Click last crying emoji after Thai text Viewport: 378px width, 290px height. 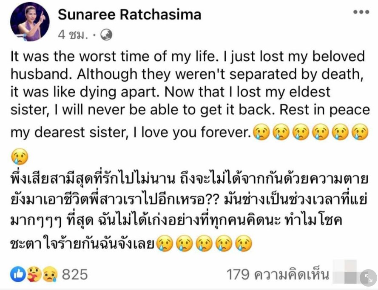[x=244, y=244]
